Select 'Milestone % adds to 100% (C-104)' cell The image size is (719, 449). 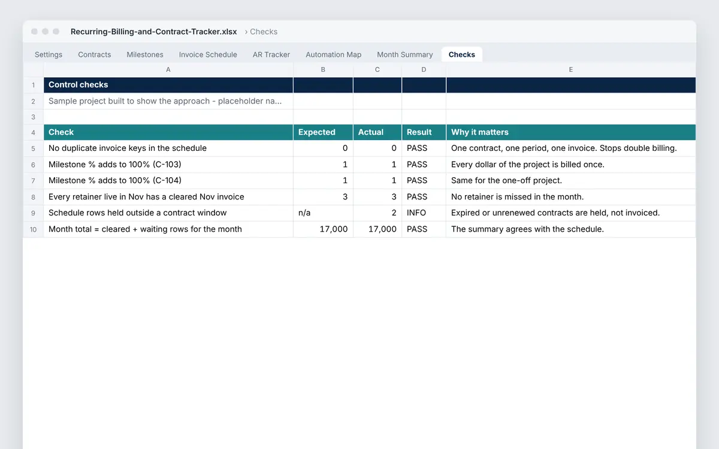point(168,181)
